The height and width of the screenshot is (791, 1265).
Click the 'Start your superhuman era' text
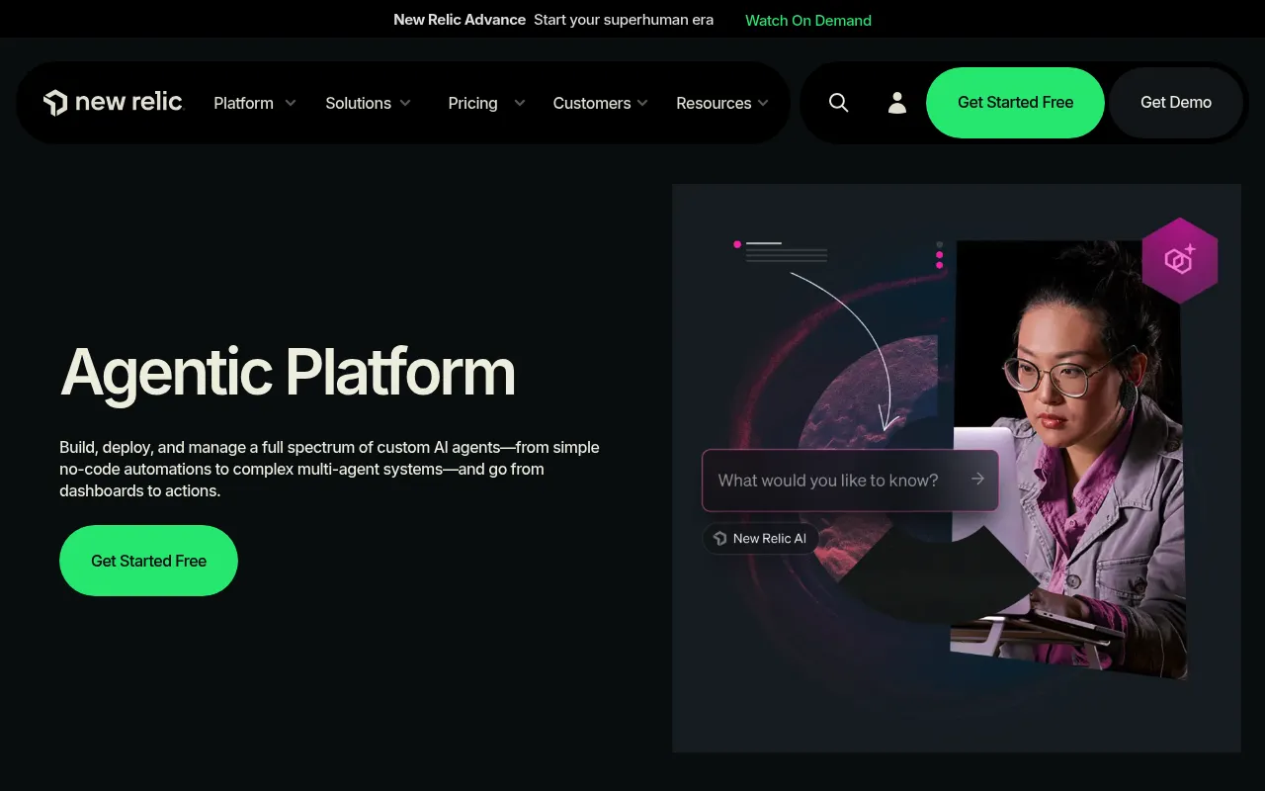click(x=624, y=20)
